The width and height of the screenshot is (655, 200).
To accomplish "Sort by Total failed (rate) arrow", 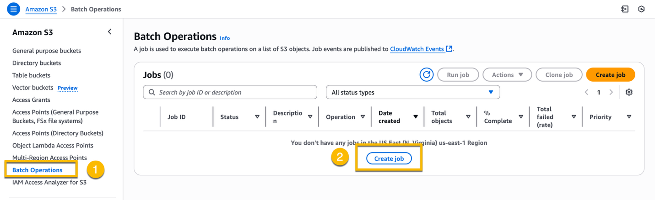I will (x=574, y=117).
